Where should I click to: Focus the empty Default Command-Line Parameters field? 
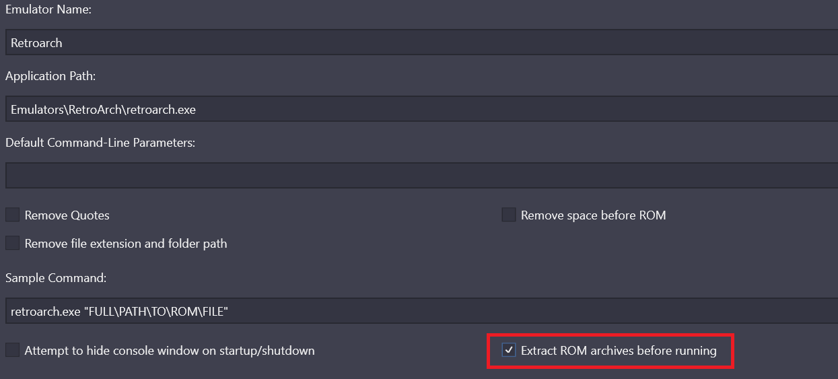pyautogui.click(x=421, y=176)
